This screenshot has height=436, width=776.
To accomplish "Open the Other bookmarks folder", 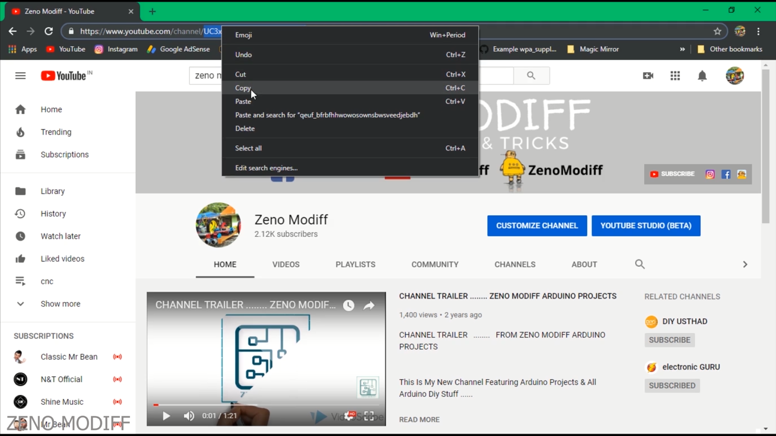I will click(x=729, y=49).
